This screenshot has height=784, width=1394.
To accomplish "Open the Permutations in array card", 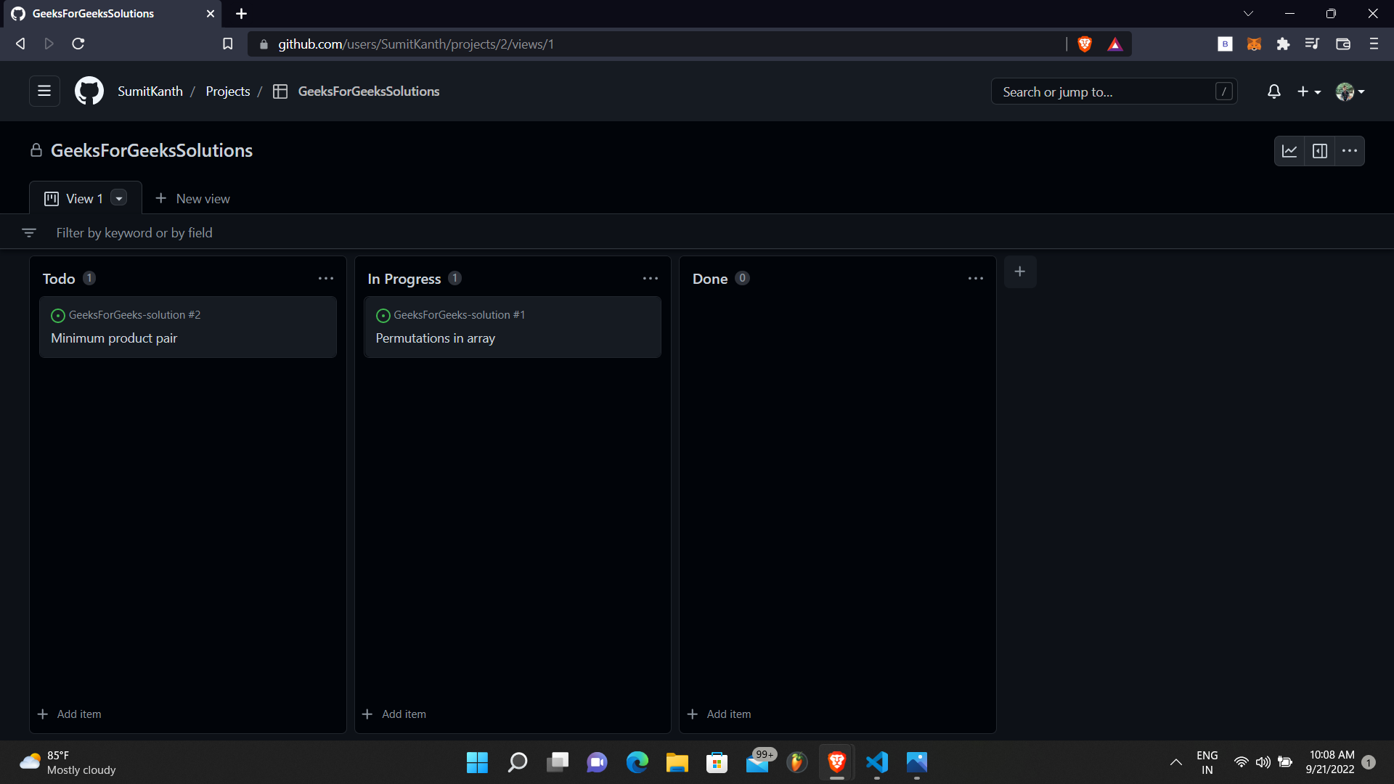I will click(436, 338).
